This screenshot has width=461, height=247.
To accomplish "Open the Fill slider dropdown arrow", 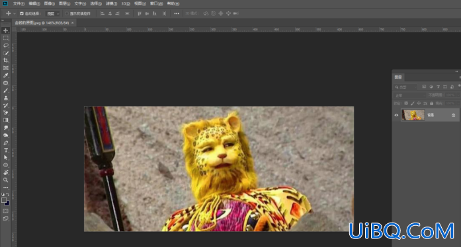I will point(458,104).
